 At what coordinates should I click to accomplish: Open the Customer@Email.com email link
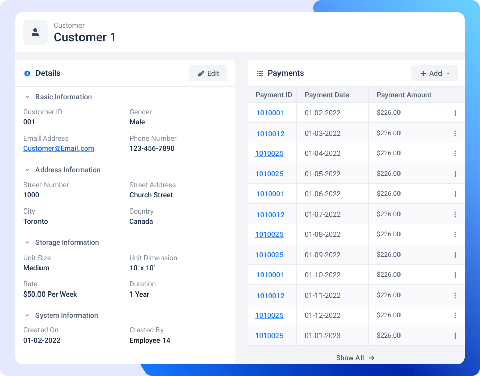(59, 148)
